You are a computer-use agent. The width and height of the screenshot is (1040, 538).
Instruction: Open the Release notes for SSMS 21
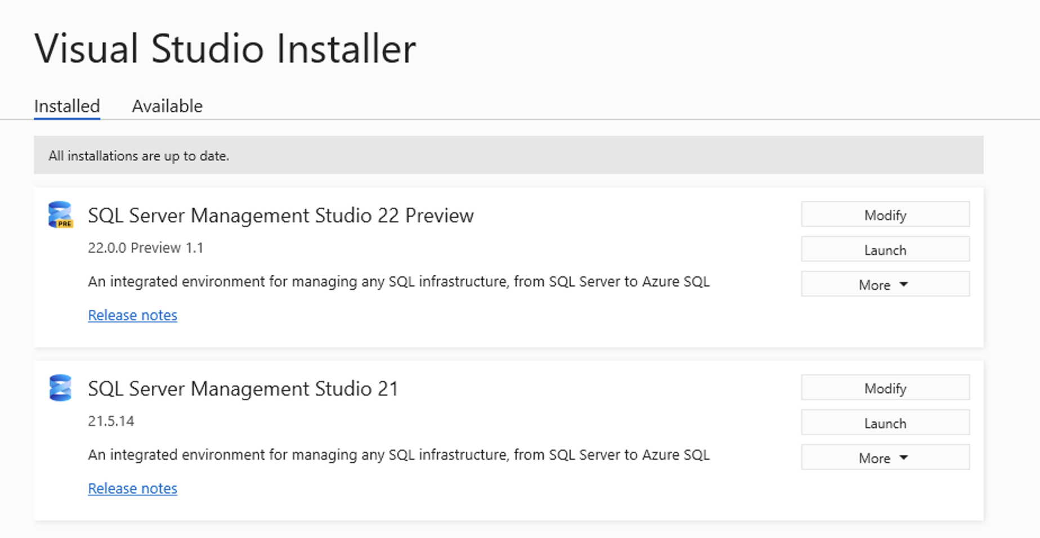pyautogui.click(x=132, y=488)
